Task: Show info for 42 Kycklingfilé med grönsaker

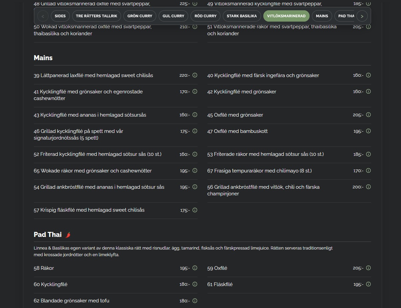Action: pyautogui.click(x=368, y=91)
